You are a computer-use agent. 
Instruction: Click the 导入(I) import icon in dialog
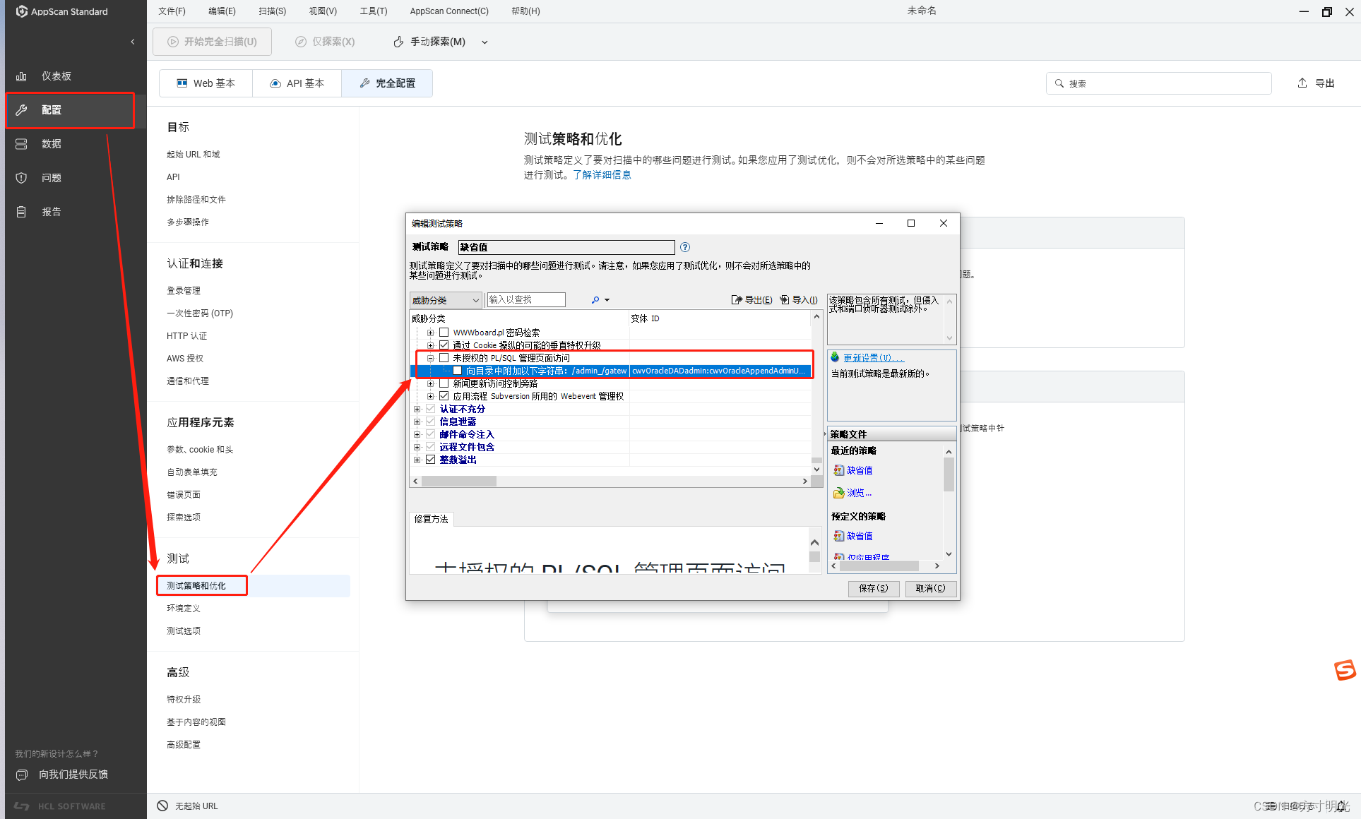click(x=785, y=300)
